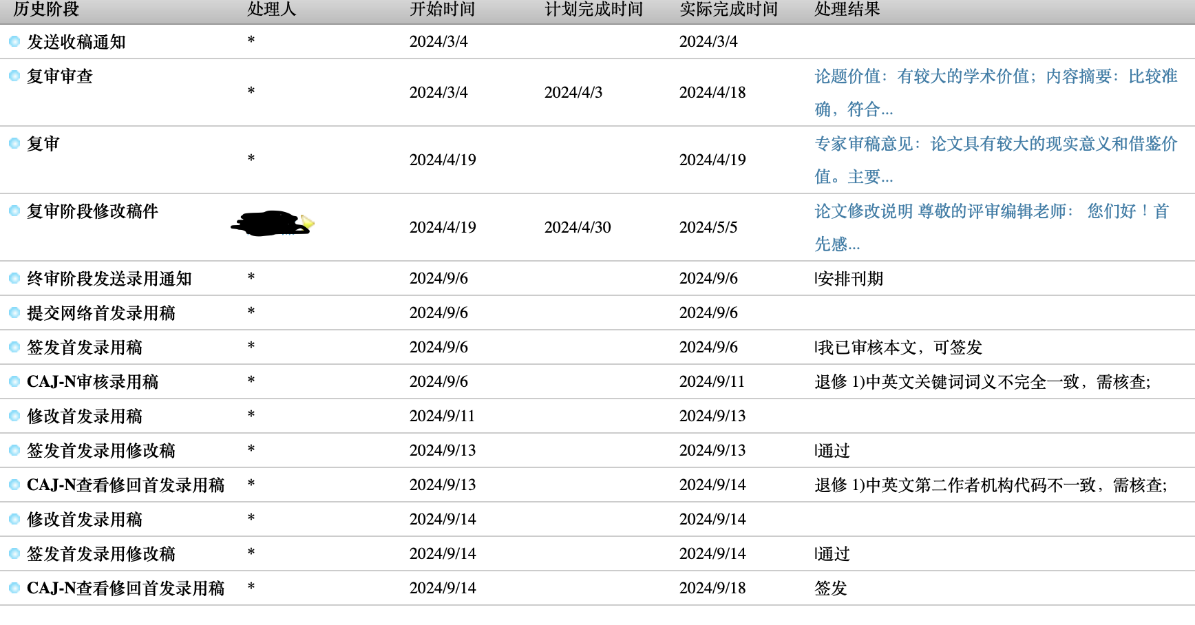
Task: Open the 论文修改说明 result link
Action: (991, 227)
